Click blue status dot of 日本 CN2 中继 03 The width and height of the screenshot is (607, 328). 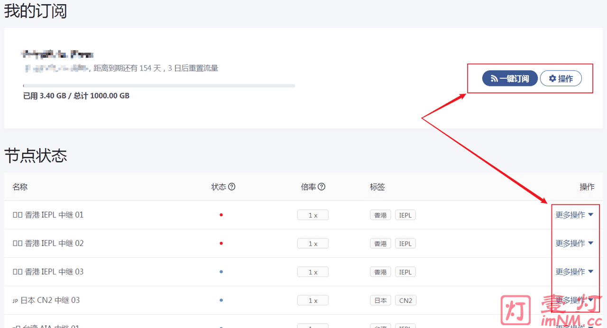point(221,300)
